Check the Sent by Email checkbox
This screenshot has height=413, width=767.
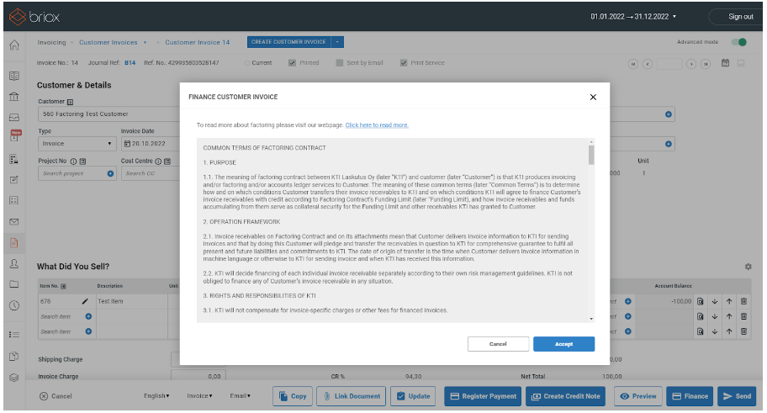[x=339, y=62]
